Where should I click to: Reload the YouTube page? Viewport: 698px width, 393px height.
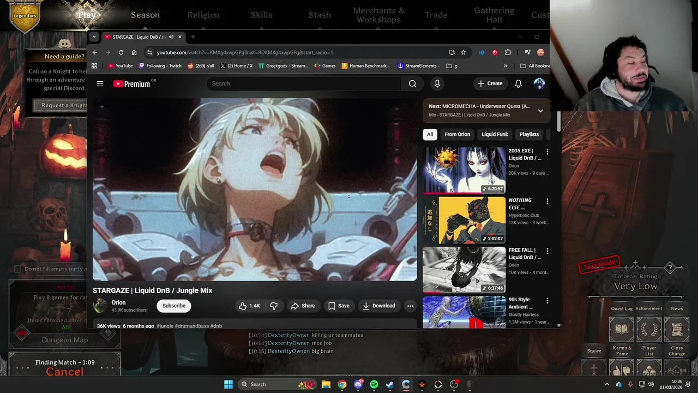click(121, 52)
